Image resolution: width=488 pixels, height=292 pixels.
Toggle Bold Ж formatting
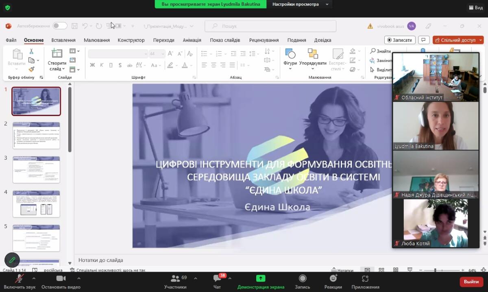92,65
